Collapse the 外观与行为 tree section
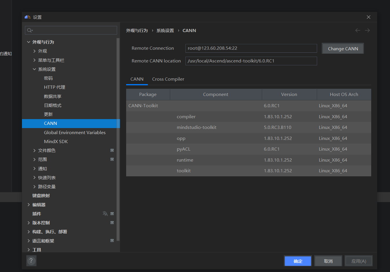 [x=29, y=42]
